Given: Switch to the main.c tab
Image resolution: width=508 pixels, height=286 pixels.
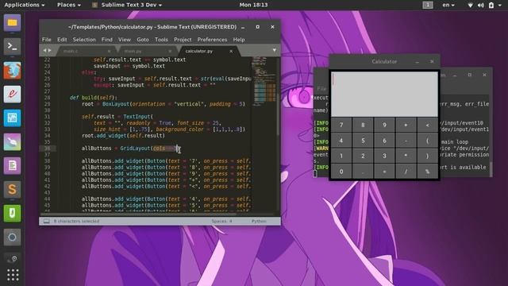Looking at the screenshot, I should [85, 51].
